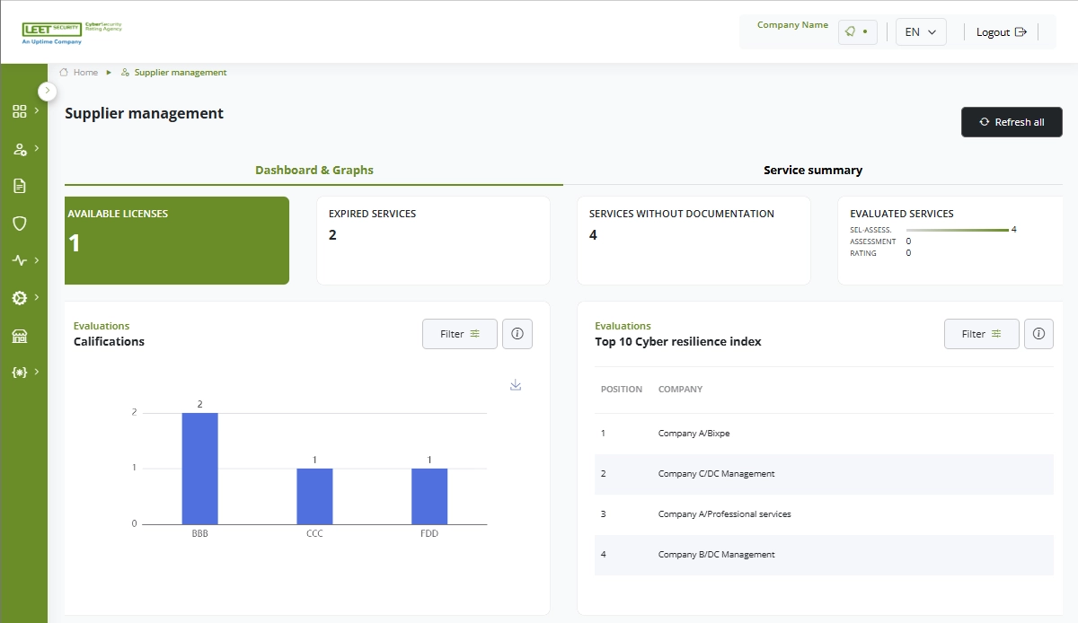1078x623 pixels.
Task: Download the Califications chart
Action: [x=516, y=384]
